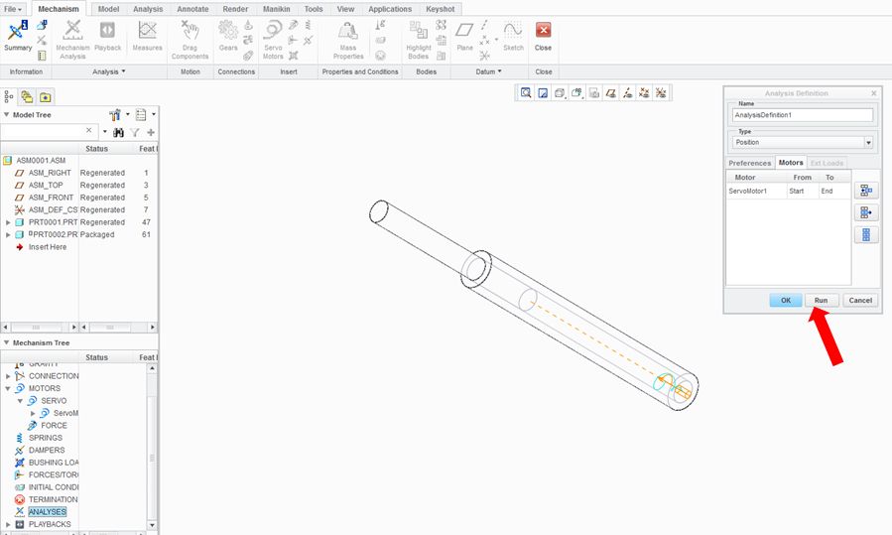Select ServoMotor1 row in motors table

[788, 192]
